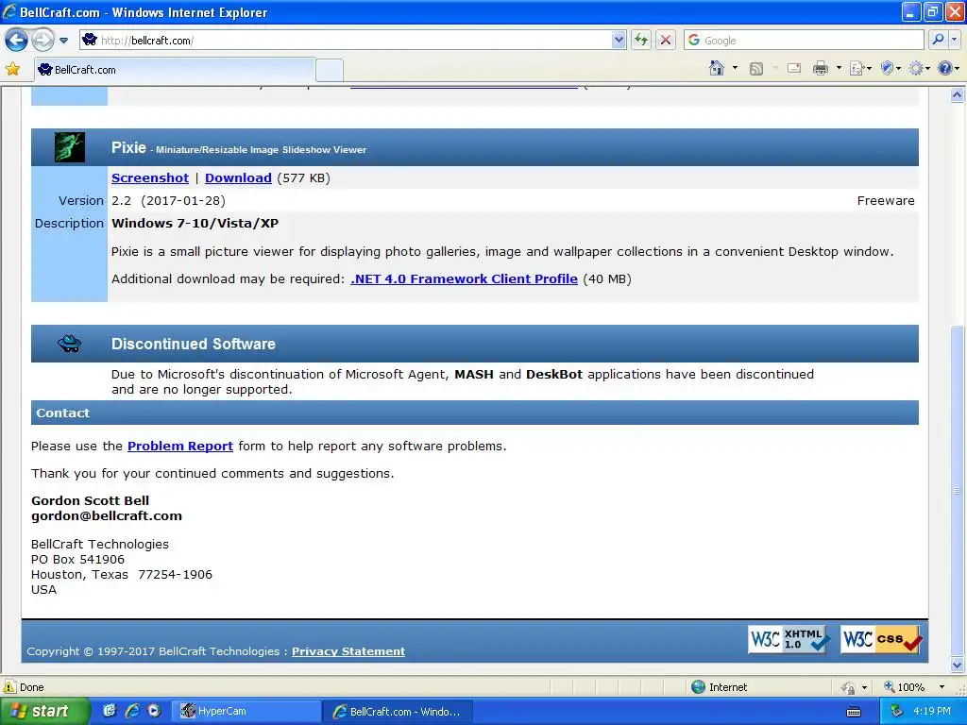This screenshot has width=967, height=725.
Task: Click the Discontinued Software hat icon
Action: coord(69,344)
